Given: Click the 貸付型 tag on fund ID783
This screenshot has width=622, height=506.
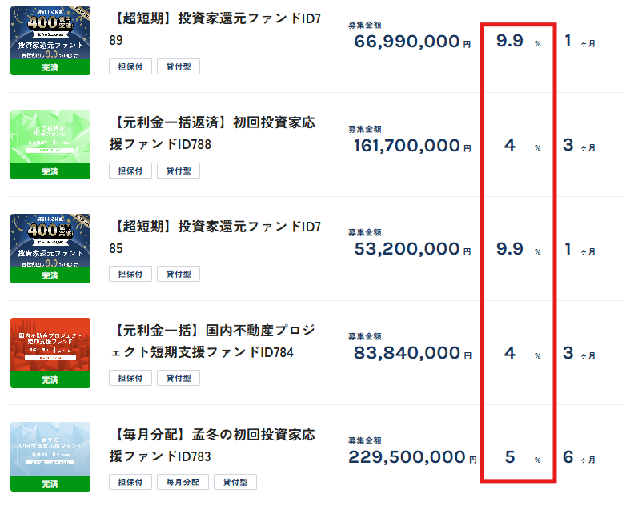Looking at the screenshot, I should pos(235,482).
